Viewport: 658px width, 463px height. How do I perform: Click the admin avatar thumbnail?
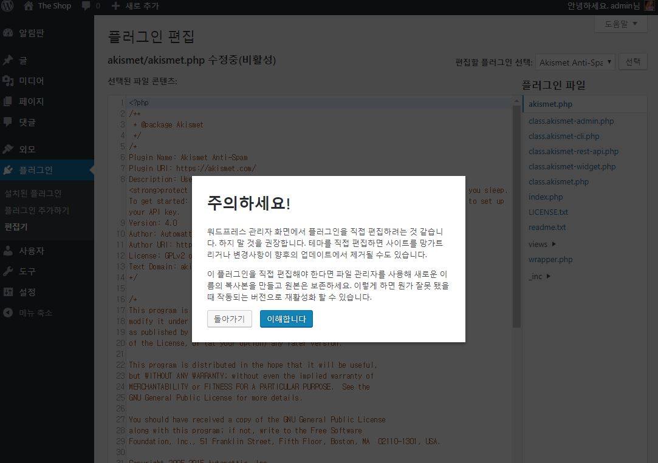(x=649, y=6)
